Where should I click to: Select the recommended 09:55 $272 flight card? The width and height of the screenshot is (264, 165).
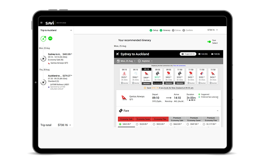coord(158,76)
